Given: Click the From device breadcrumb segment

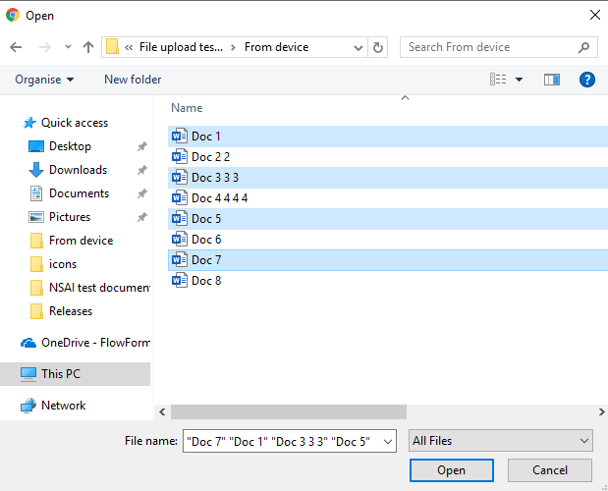Looking at the screenshot, I should (276, 47).
